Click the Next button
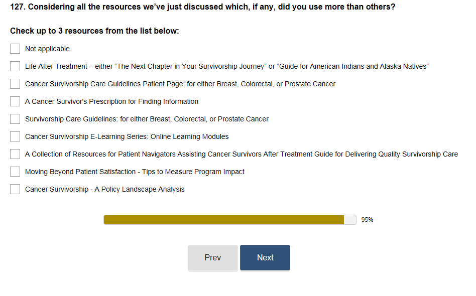This screenshot has height=296, width=476. [265, 257]
